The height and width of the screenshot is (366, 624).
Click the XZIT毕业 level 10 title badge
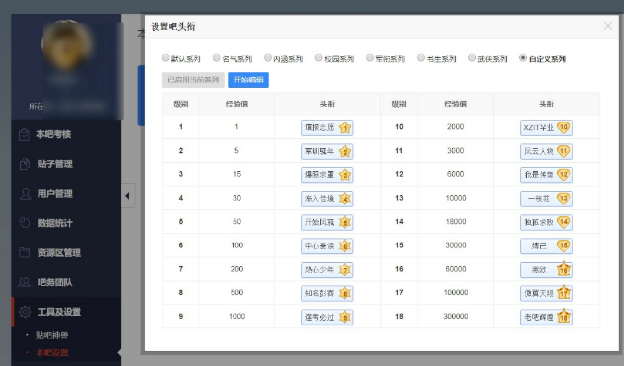pos(546,127)
